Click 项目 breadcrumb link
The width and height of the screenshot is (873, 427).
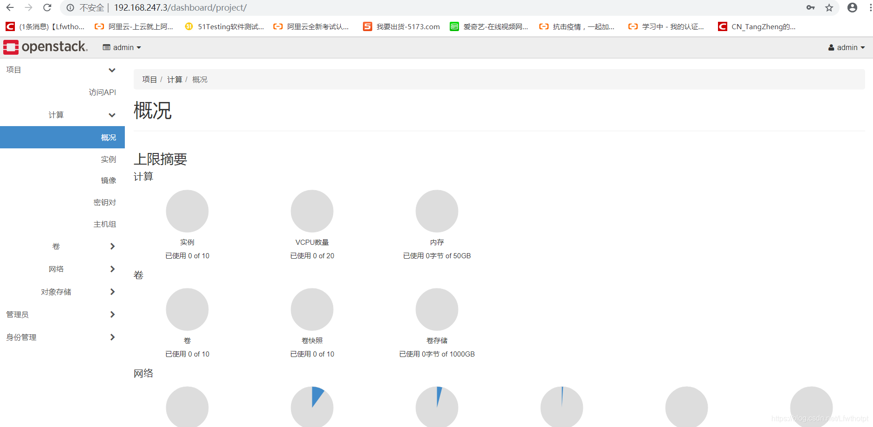coord(149,79)
